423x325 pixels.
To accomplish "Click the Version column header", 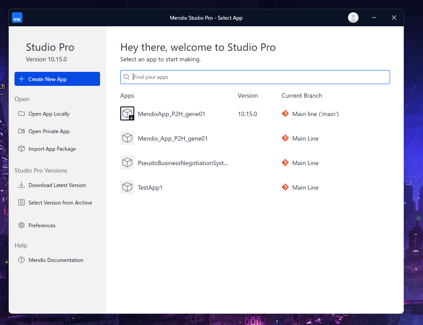I will (x=247, y=95).
